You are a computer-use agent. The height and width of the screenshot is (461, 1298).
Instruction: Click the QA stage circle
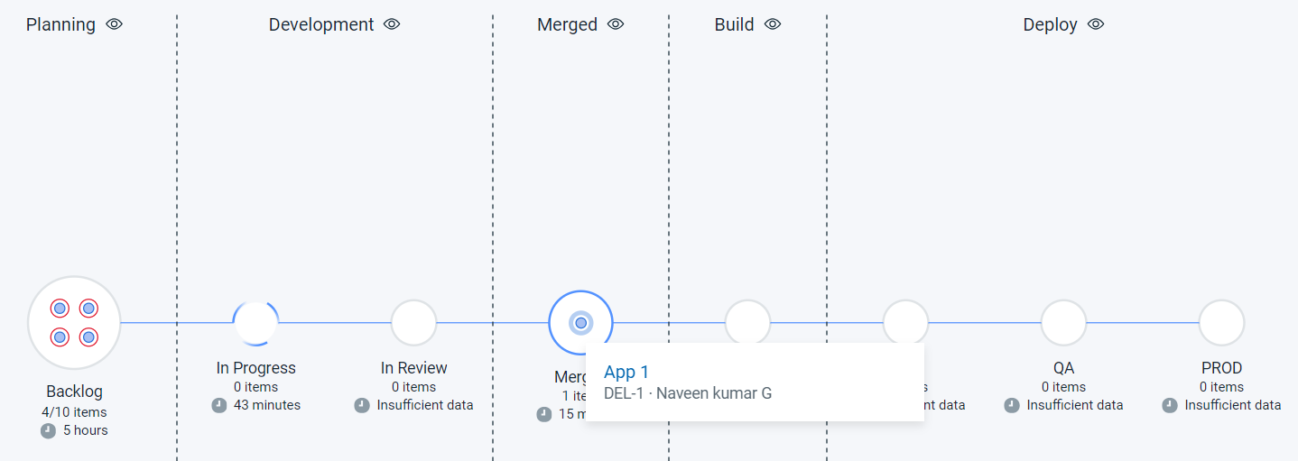(x=1063, y=322)
